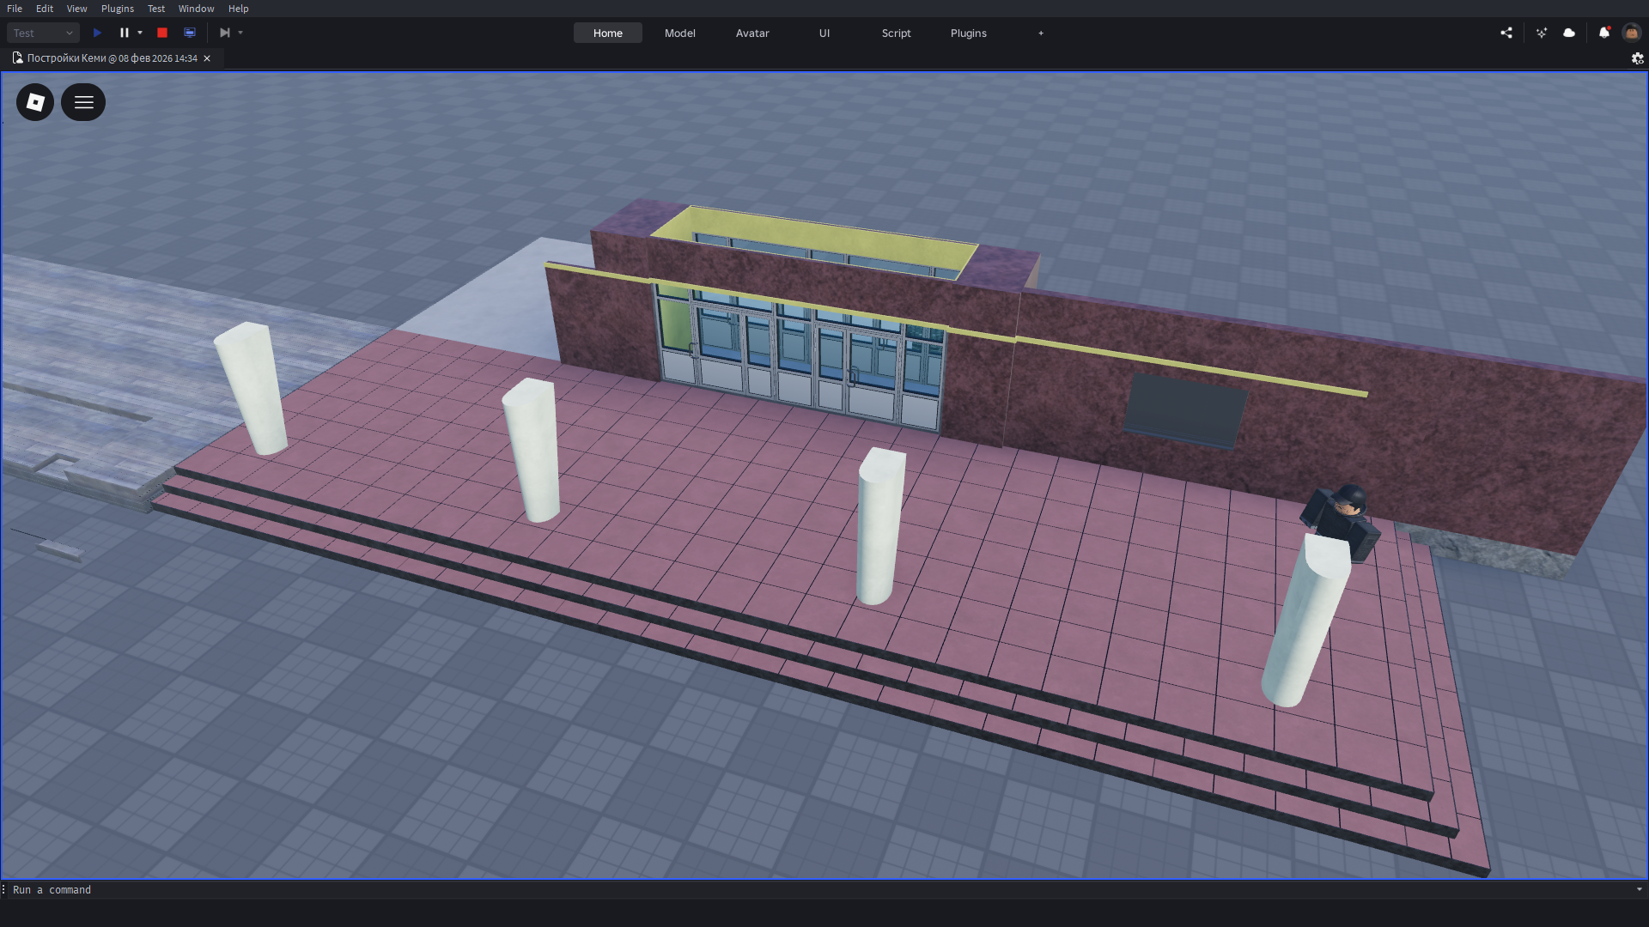Image resolution: width=1649 pixels, height=927 pixels.
Task: Expand the arrow next to Pause
Action: tap(140, 33)
